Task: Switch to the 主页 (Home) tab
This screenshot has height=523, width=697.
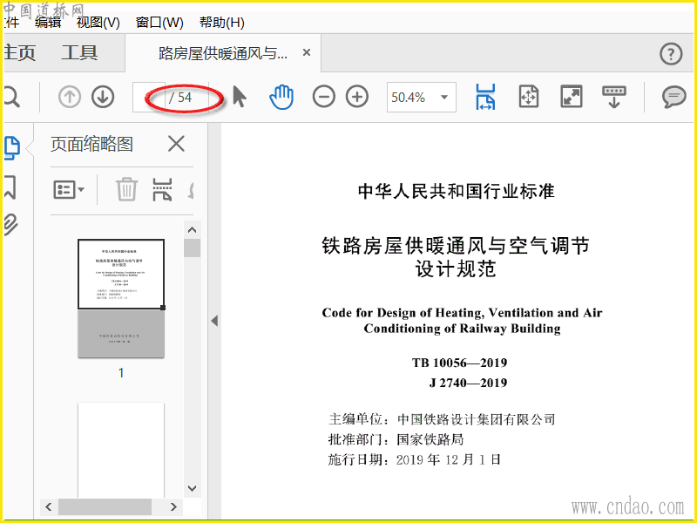Action: click(x=19, y=53)
